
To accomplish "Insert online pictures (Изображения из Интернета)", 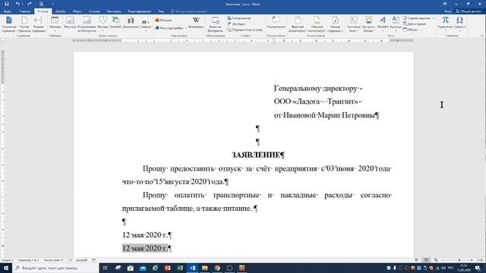I will click(87, 24).
